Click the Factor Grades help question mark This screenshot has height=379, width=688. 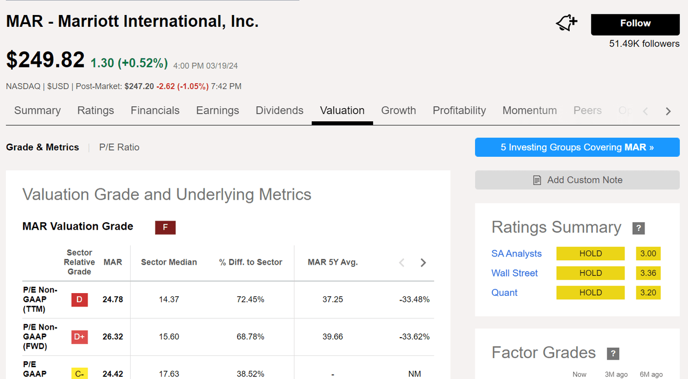(613, 353)
